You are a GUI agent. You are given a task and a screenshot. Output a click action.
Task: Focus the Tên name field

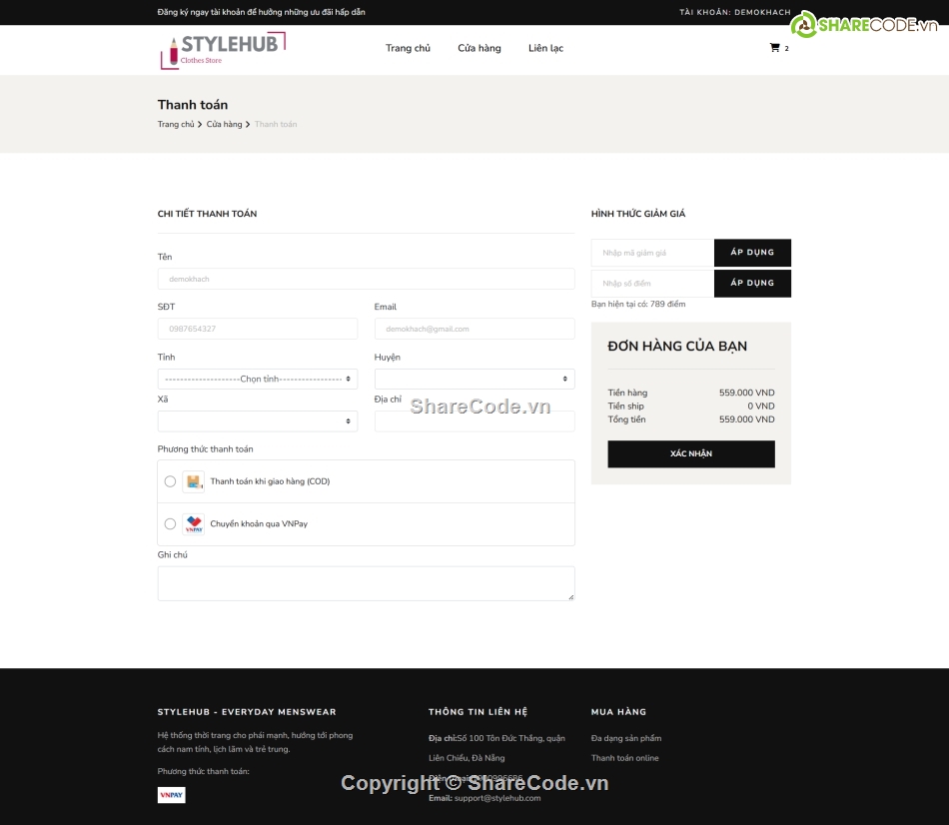pyautogui.click(x=367, y=279)
